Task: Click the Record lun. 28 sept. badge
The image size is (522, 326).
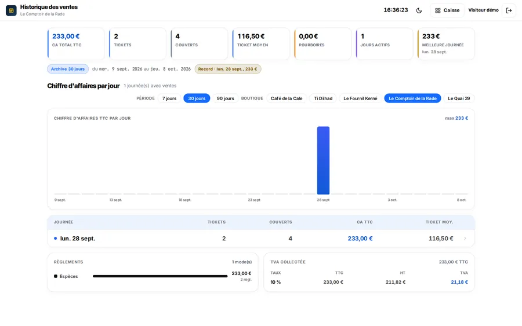Action: (228, 69)
